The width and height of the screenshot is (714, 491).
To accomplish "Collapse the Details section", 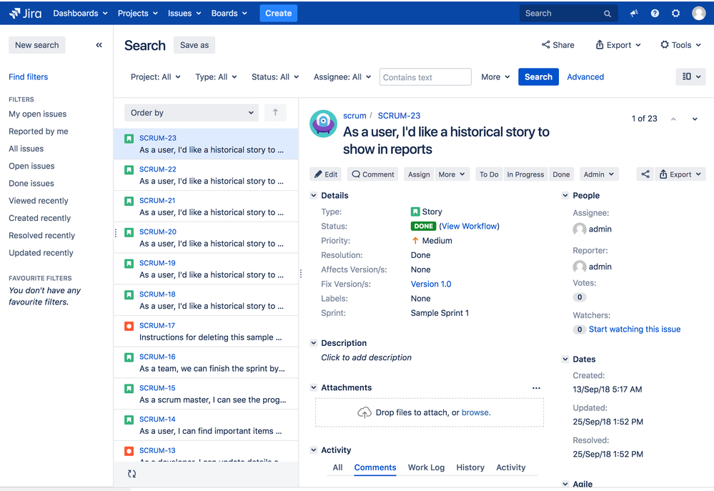I will pos(313,196).
